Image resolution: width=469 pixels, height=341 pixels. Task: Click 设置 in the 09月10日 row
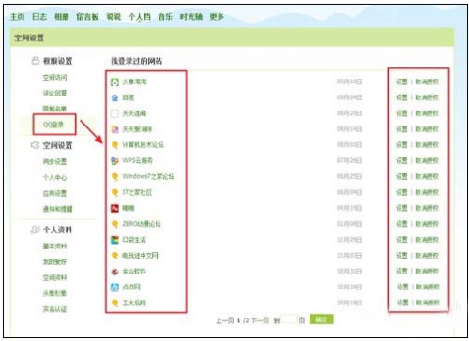[401, 82]
